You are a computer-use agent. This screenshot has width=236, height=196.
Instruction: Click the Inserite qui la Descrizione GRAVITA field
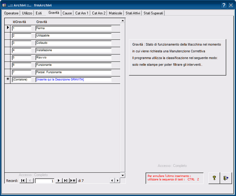74,79
